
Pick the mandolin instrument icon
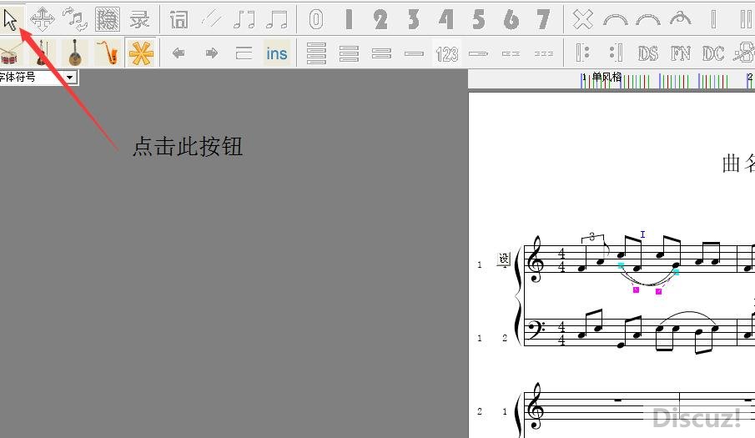click(x=75, y=53)
